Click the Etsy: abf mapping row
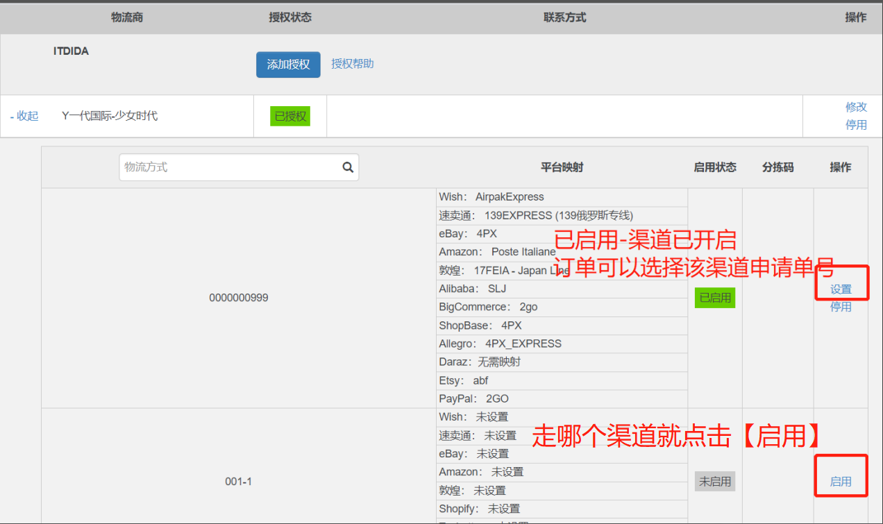The image size is (883, 524). click(562, 380)
